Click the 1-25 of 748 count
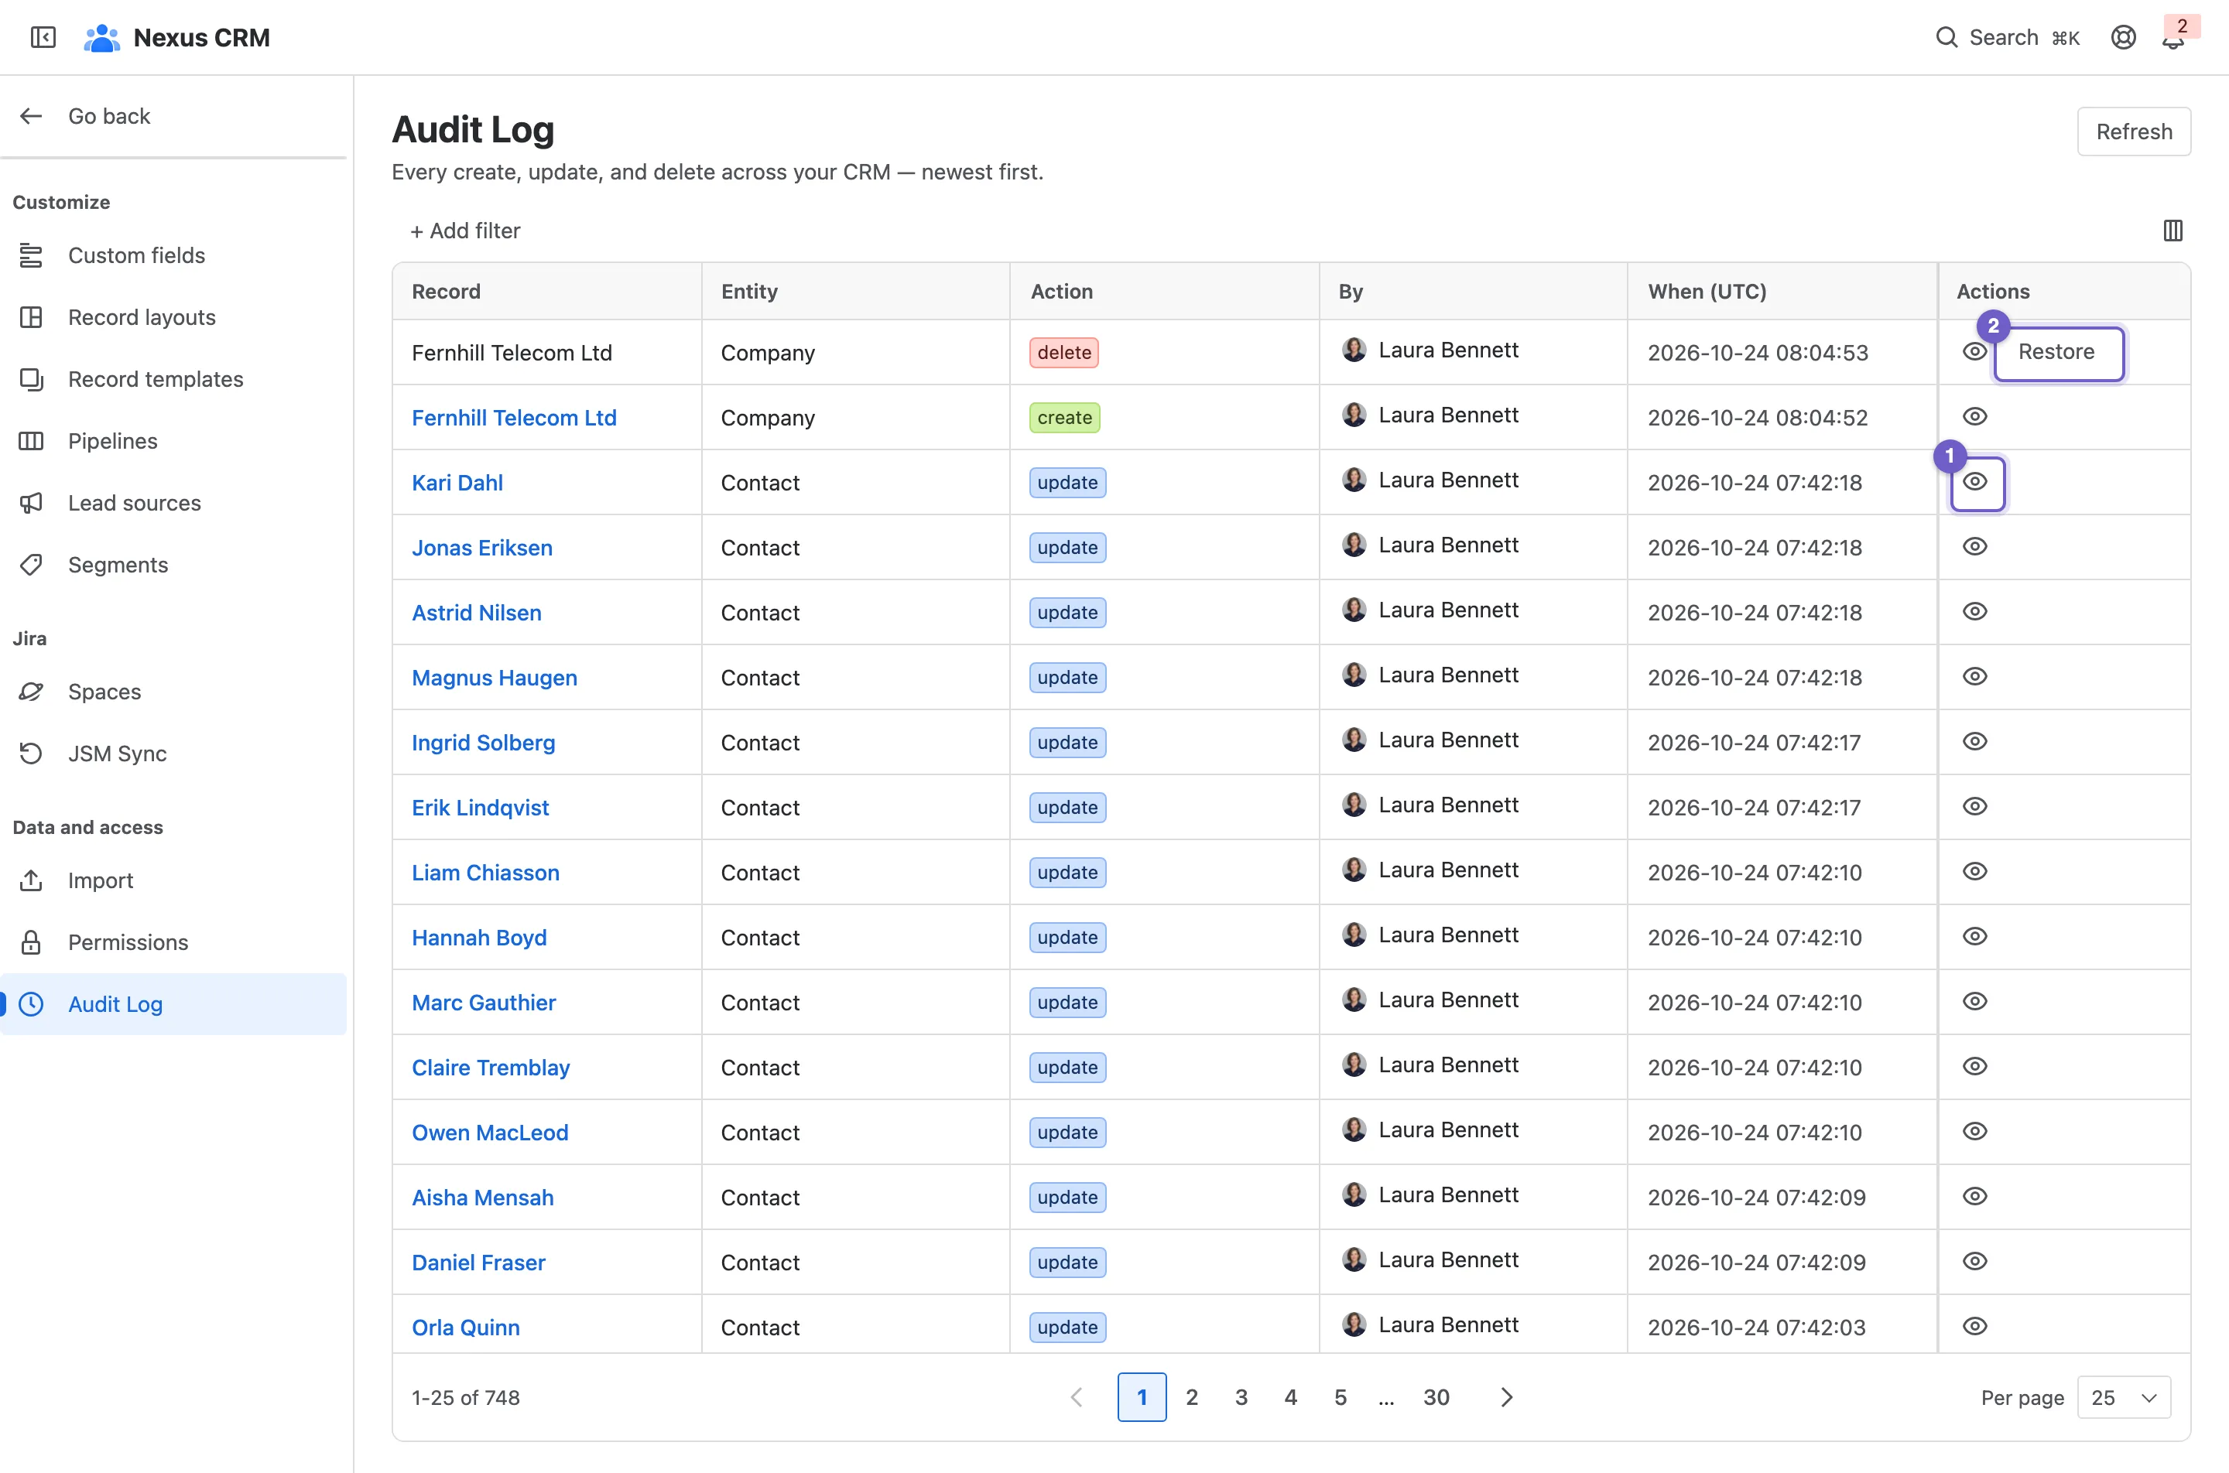The width and height of the screenshot is (2229, 1473). [x=466, y=1398]
